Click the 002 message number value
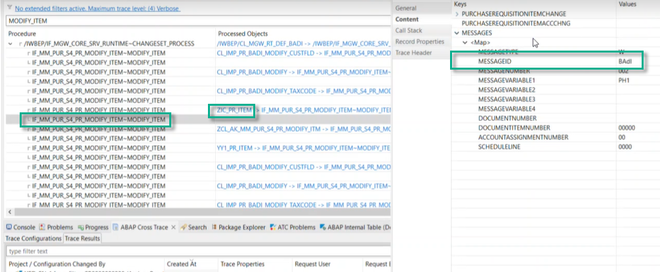 point(623,70)
